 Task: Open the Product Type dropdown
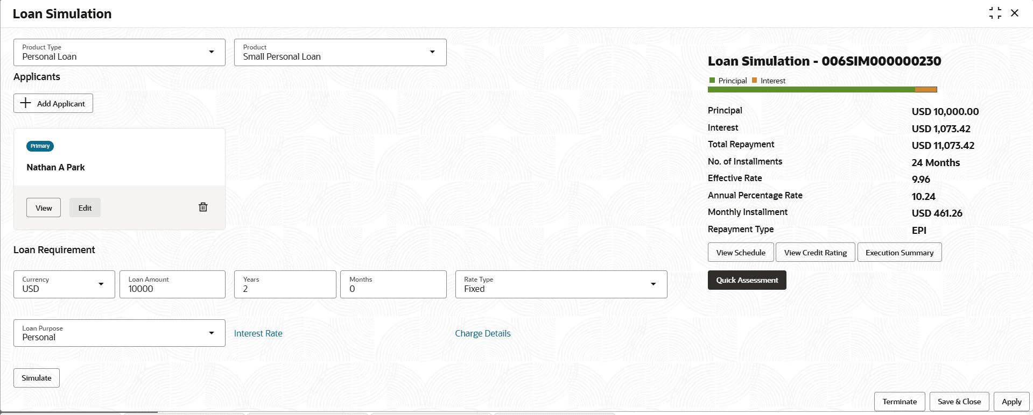tap(211, 52)
